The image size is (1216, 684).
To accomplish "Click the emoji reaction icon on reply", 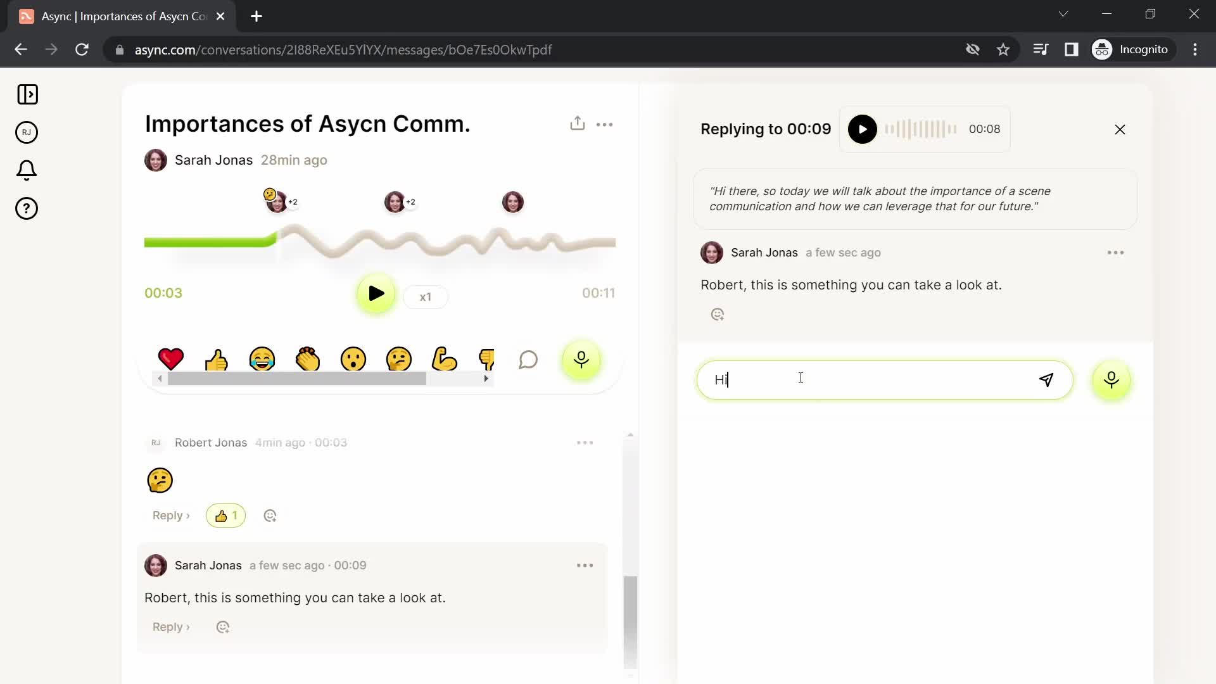I will coord(716,314).
